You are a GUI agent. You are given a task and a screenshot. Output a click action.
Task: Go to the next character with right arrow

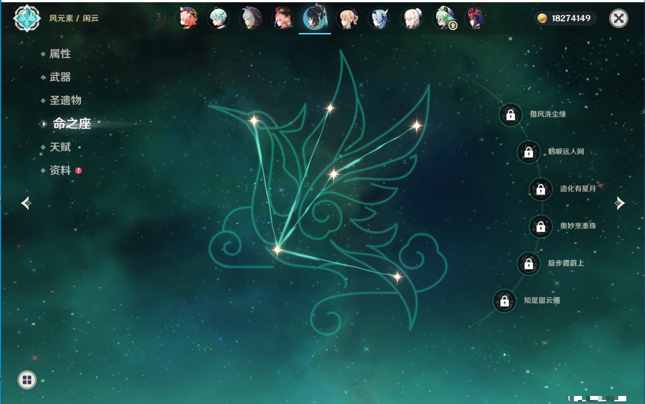[620, 203]
